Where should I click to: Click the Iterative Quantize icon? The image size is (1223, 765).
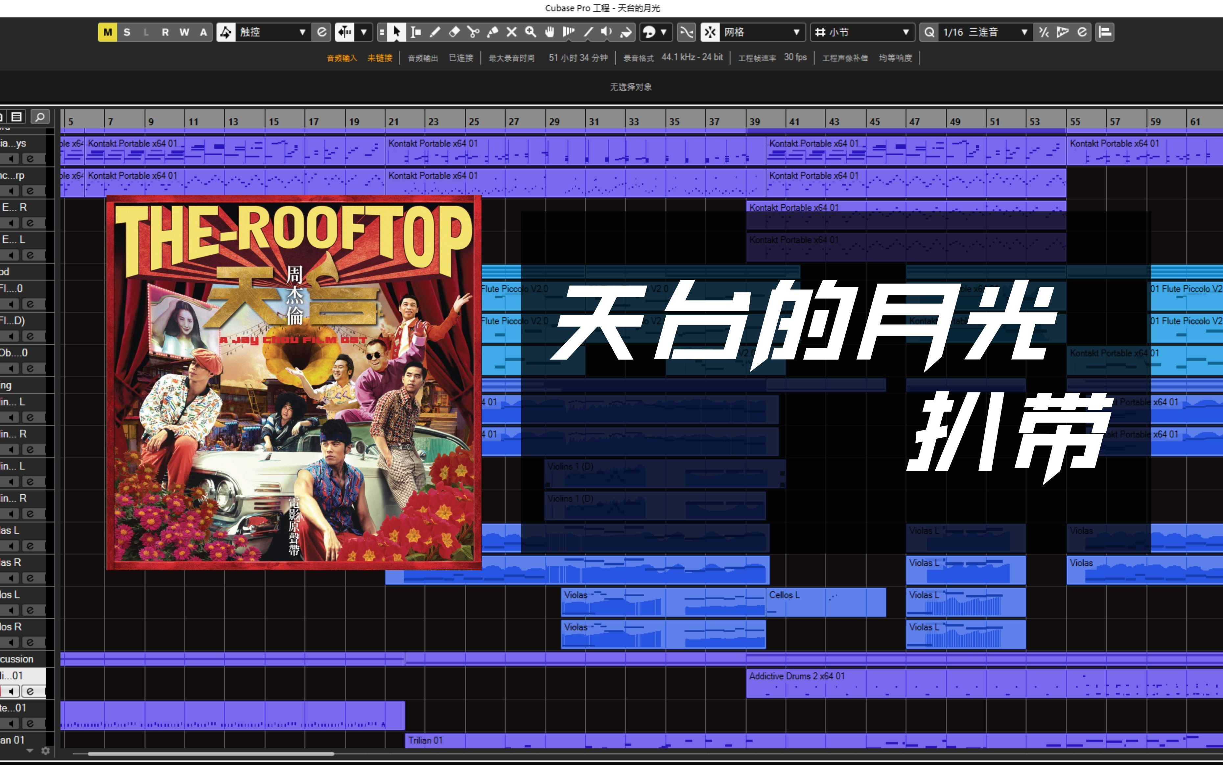pos(1044,32)
